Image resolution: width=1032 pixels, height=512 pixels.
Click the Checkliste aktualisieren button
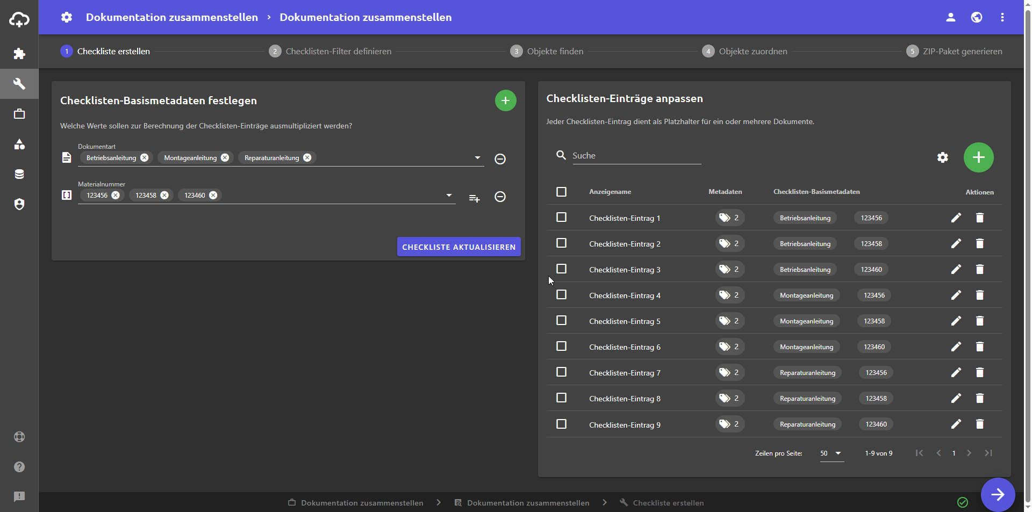point(458,247)
